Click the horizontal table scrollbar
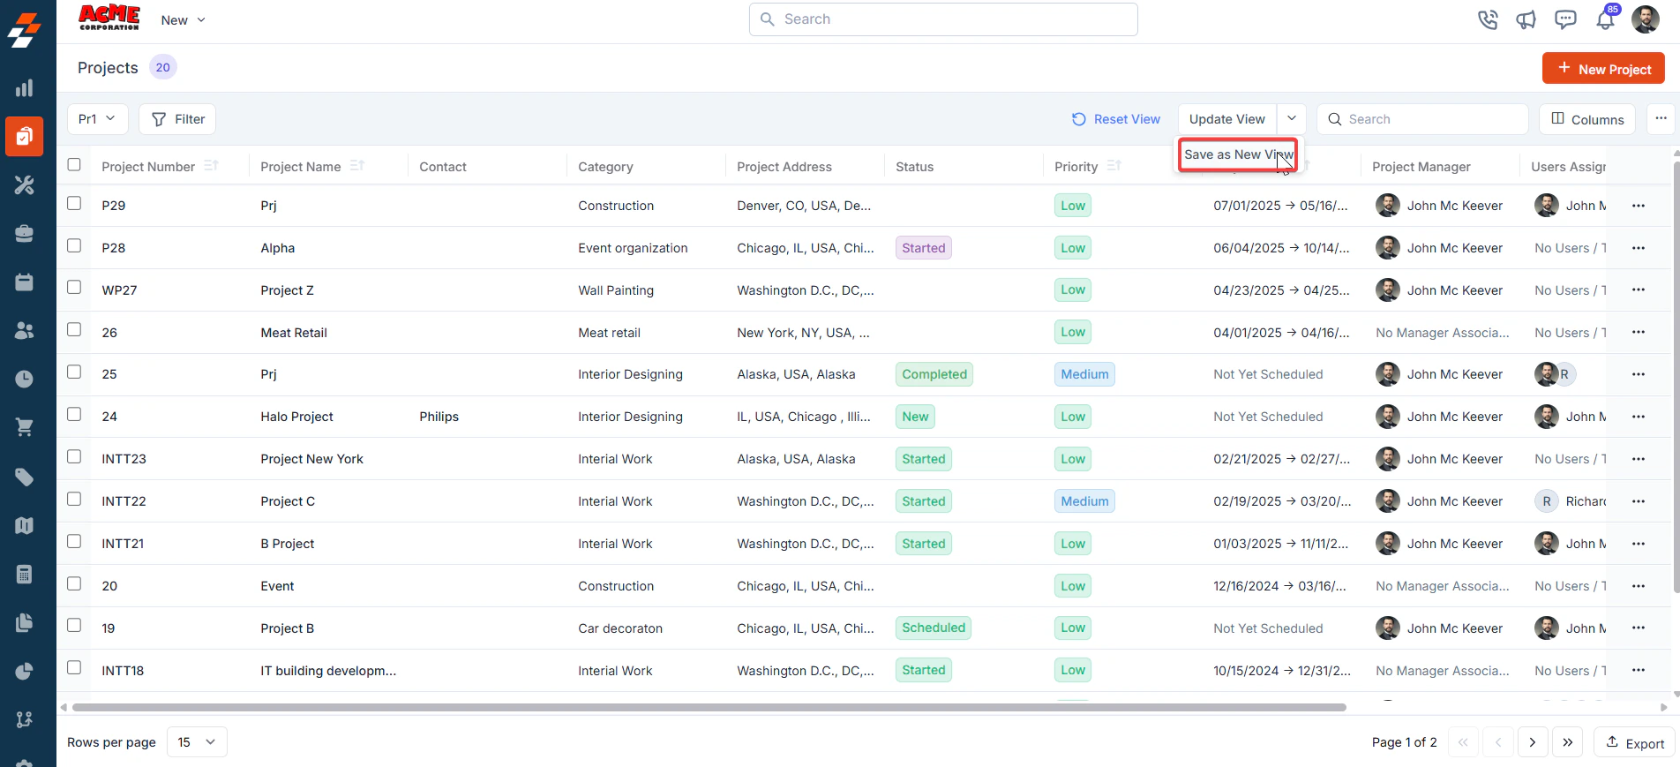1680x767 pixels. point(709,707)
